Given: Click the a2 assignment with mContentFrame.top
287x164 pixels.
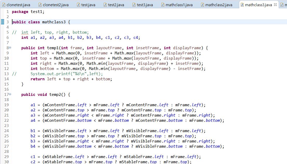Looking at the screenshot, I should 113,110.
